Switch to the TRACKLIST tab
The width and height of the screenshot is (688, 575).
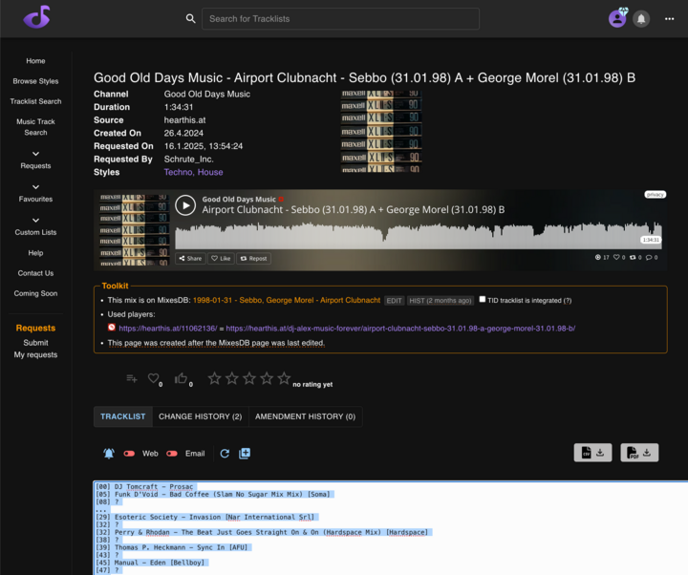[x=123, y=416]
